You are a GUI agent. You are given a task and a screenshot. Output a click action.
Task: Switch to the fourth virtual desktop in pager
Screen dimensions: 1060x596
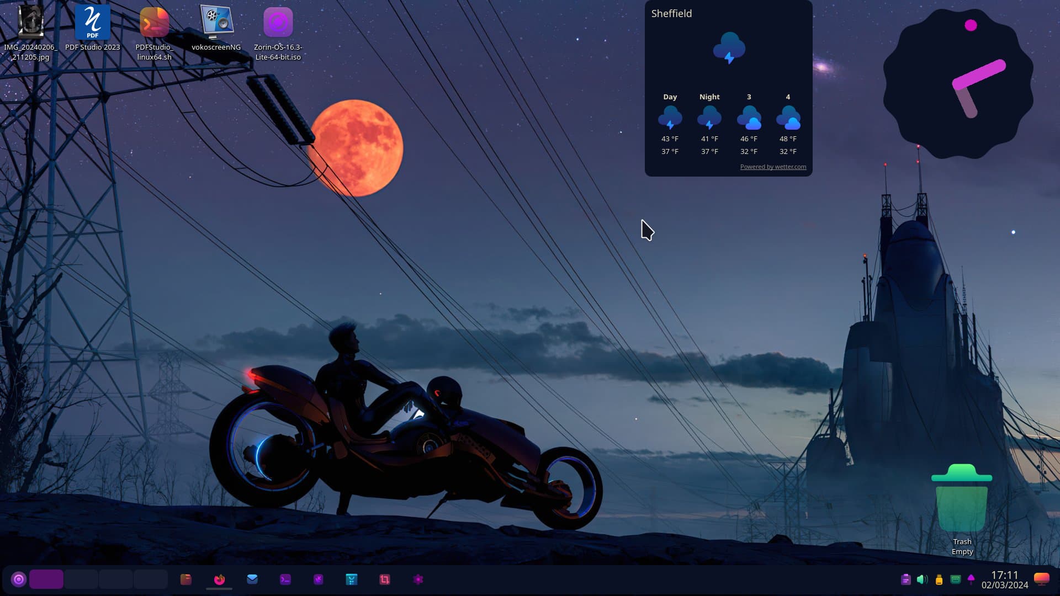tap(151, 579)
